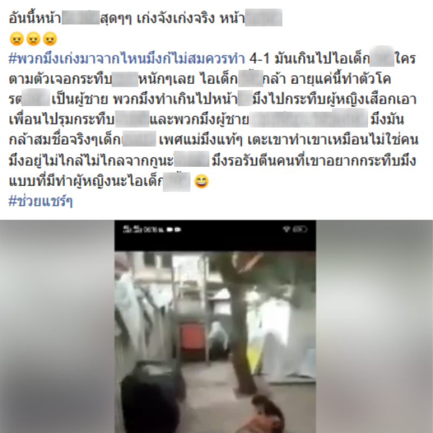Open the attached video clip
The width and height of the screenshot is (433, 433).
(215, 327)
